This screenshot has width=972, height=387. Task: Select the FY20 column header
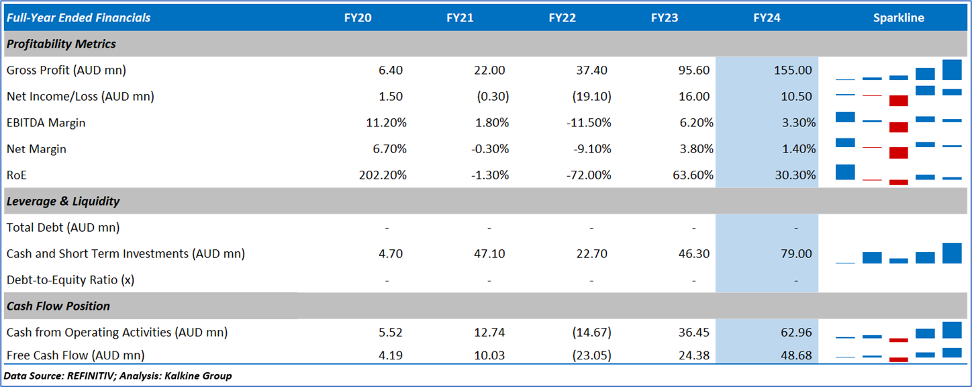358,18
